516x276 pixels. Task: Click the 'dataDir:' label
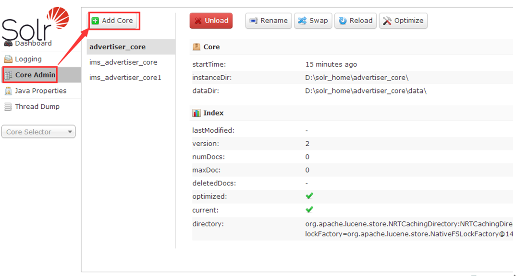click(206, 91)
